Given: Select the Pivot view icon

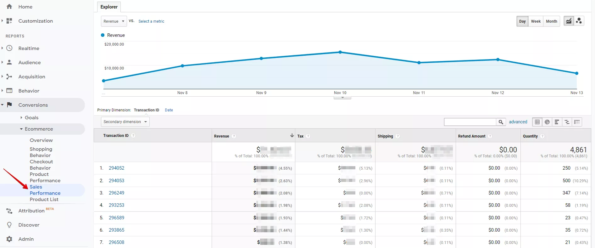Looking at the screenshot, I should coord(577,122).
